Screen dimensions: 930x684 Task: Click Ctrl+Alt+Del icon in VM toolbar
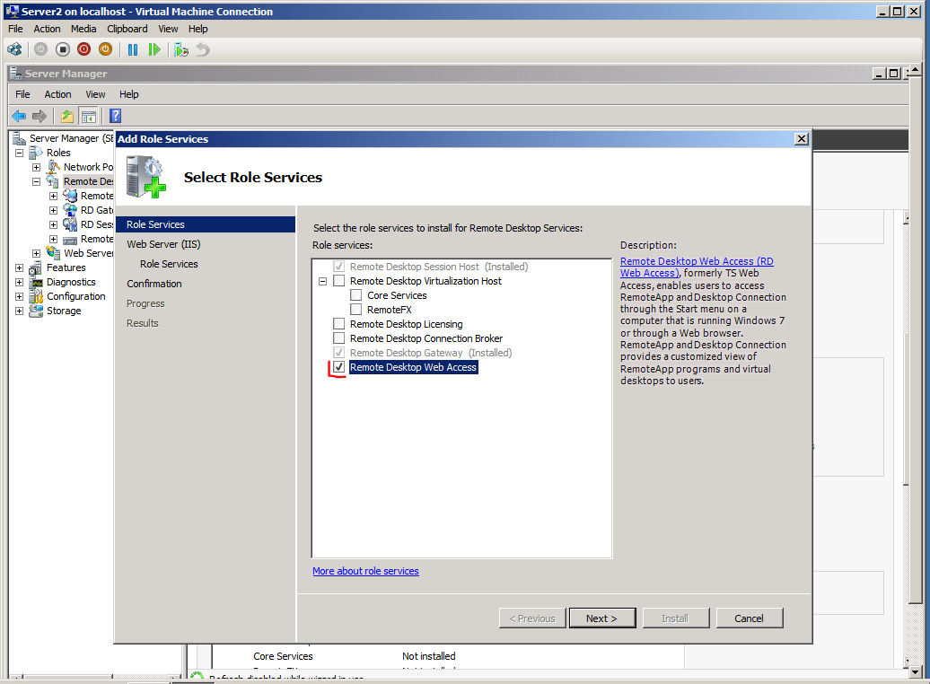pyautogui.click(x=15, y=50)
